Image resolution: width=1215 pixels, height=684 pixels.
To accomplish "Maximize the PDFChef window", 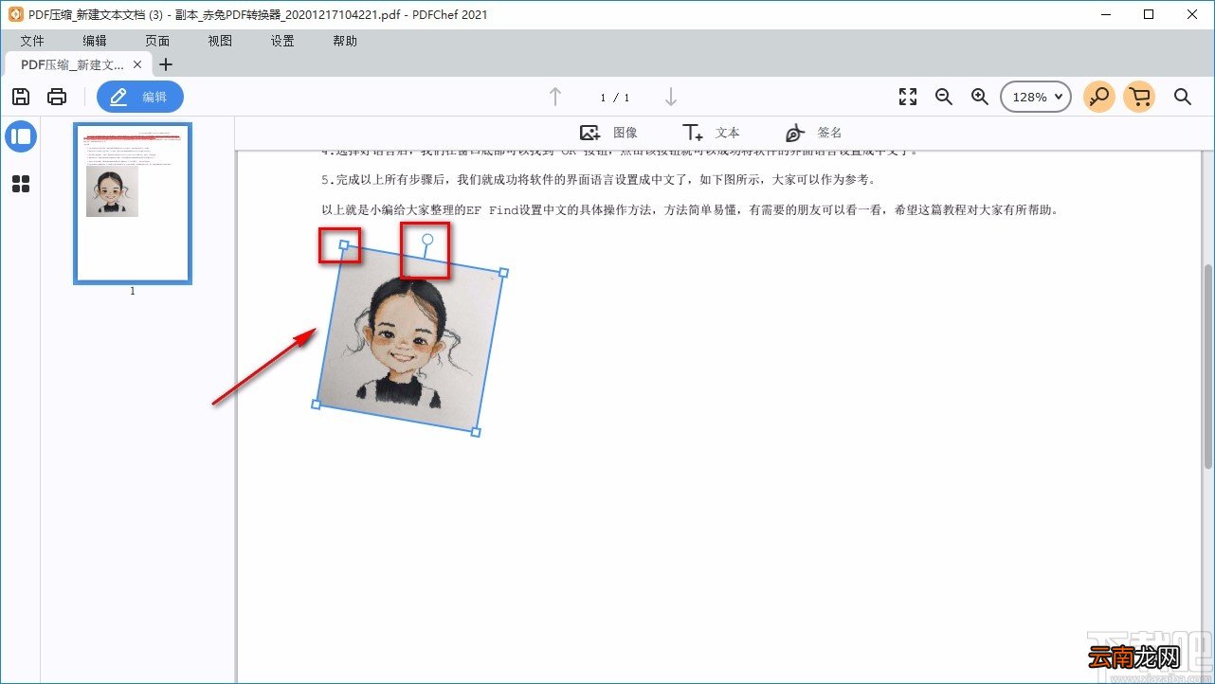I will coord(1149,14).
